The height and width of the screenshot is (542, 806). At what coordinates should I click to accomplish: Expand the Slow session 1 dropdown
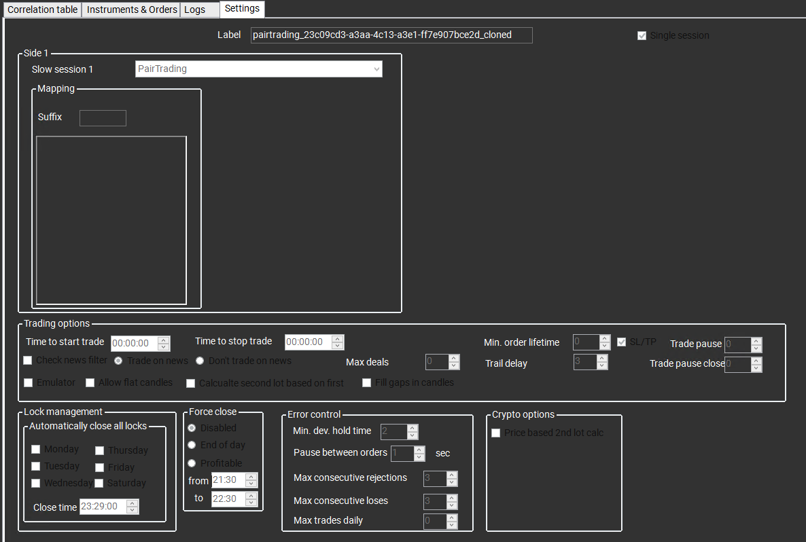(258, 69)
